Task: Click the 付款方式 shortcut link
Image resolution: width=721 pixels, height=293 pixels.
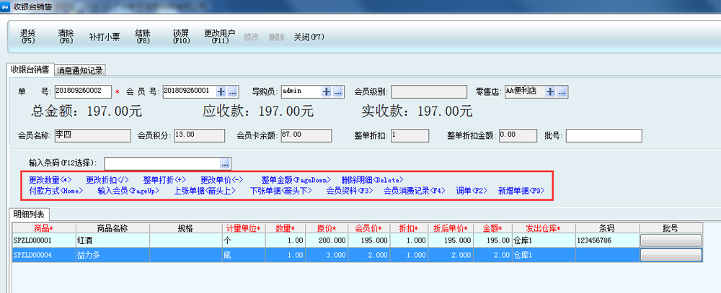Action: (x=56, y=191)
